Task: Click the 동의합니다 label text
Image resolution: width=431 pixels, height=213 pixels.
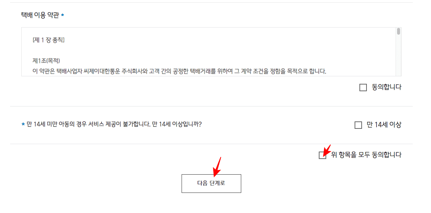Action: coord(387,88)
